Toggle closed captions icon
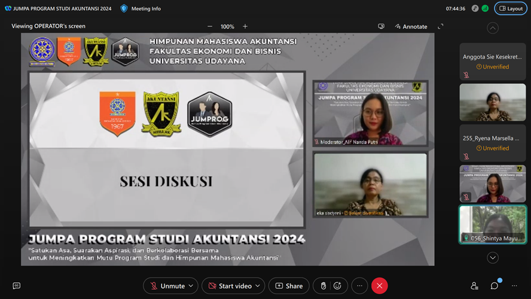 coord(16,286)
